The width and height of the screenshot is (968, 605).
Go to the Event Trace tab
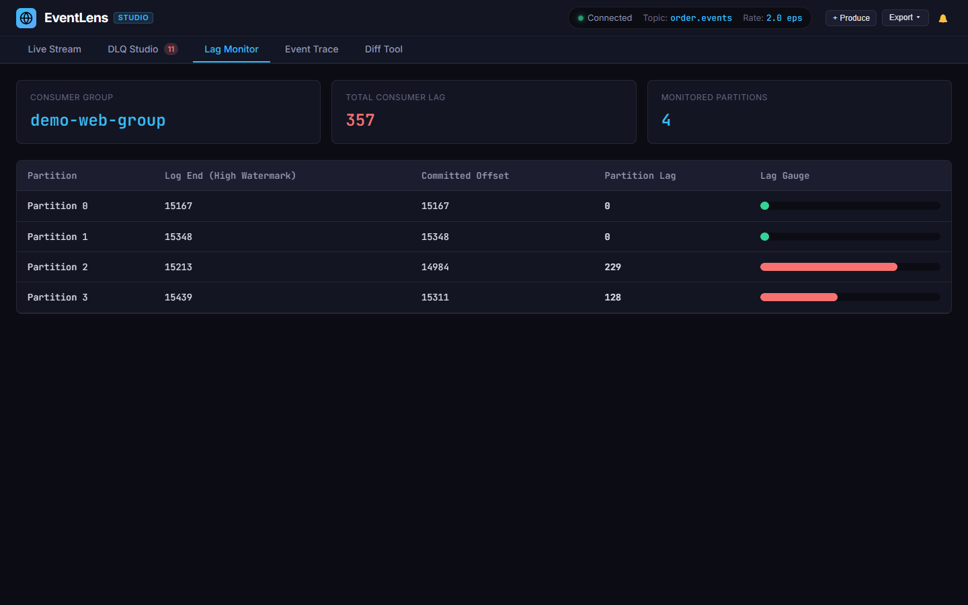pos(312,49)
